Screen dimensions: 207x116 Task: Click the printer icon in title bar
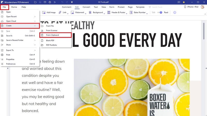50,2
